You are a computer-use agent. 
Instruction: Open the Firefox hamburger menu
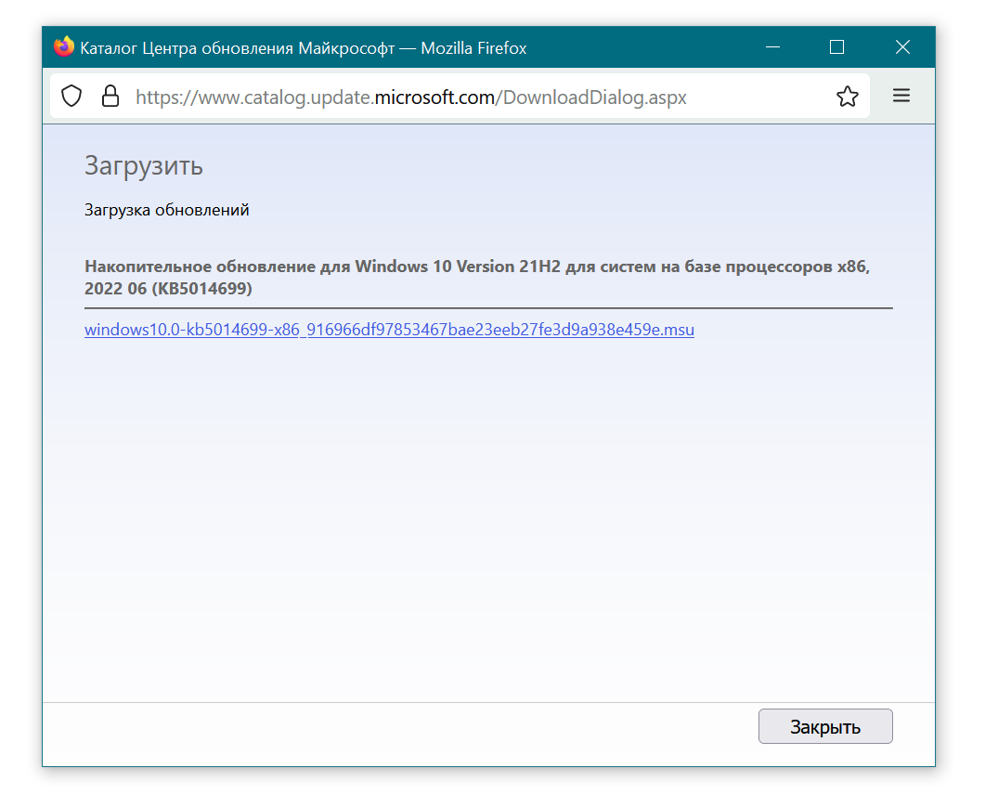901,96
